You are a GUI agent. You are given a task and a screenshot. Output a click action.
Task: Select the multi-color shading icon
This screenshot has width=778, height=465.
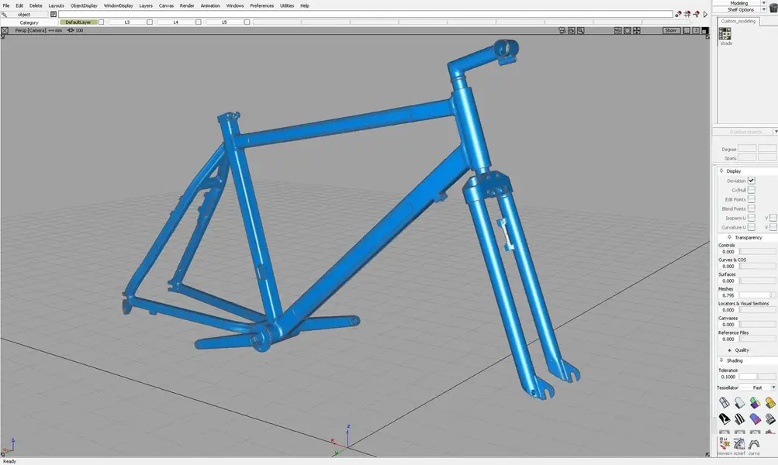point(755,402)
